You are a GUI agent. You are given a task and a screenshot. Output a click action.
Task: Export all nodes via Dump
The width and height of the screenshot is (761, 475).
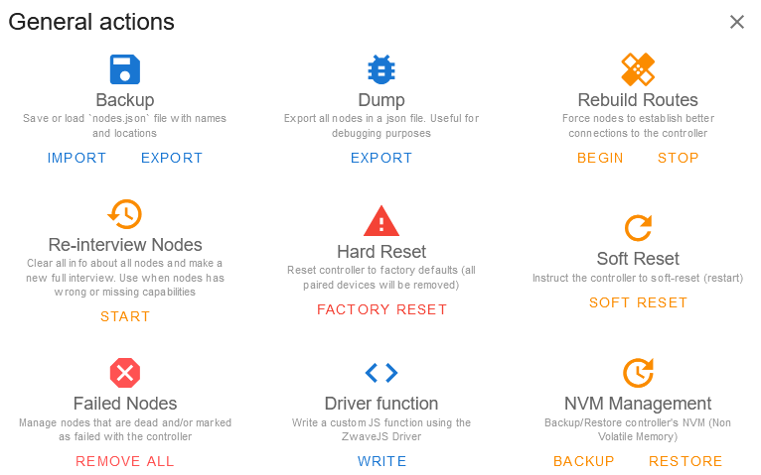click(x=381, y=158)
